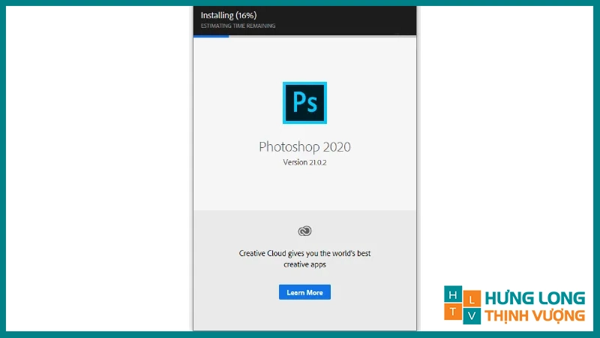
Task: Select the Photoshop 2020 title text
Action: pos(304,146)
